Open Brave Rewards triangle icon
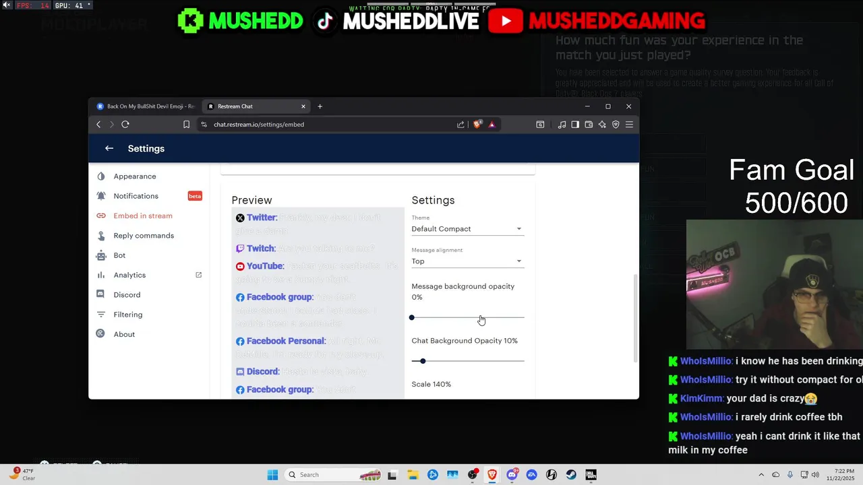Viewport: 863px width, 485px height. pos(492,125)
